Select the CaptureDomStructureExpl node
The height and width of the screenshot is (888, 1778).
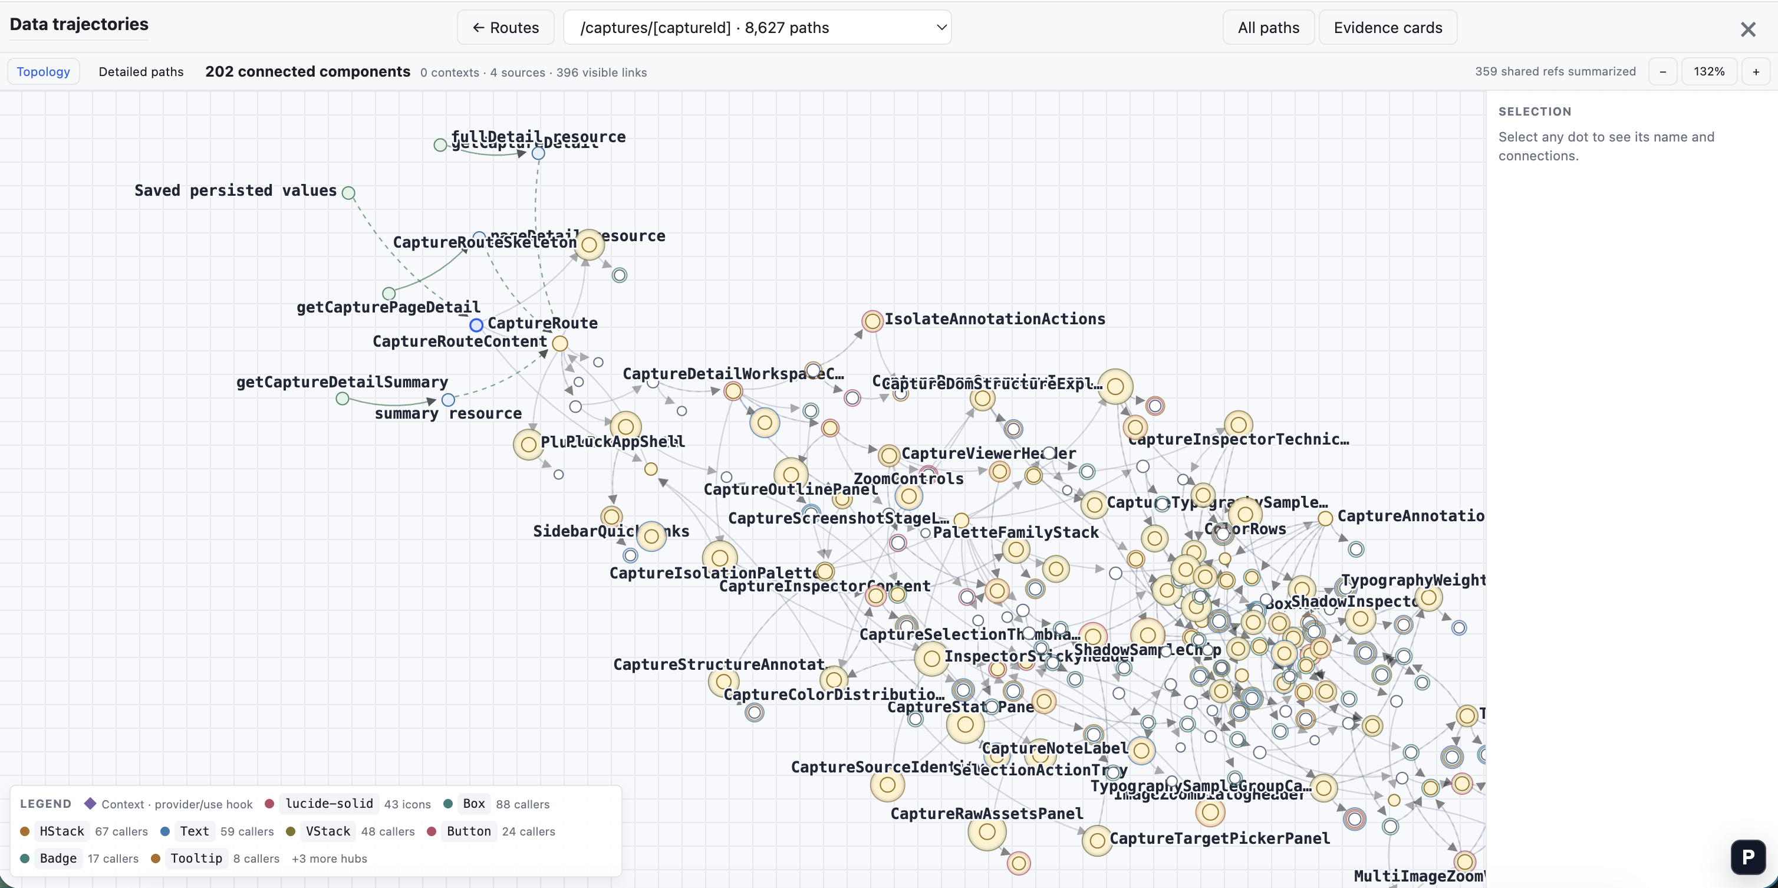click(1115, 387)
